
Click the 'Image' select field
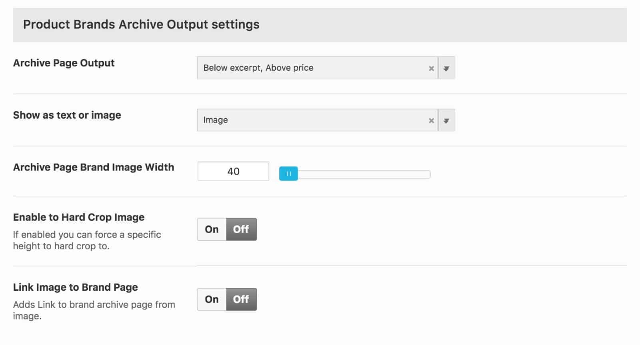326,121
